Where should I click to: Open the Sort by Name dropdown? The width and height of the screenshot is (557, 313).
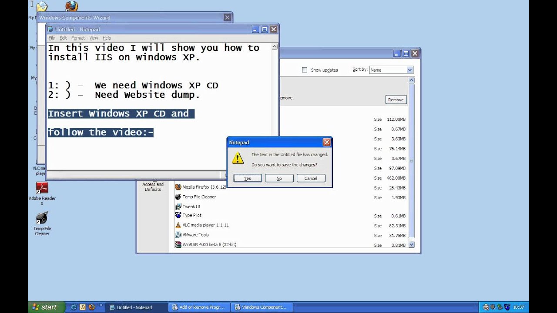(x=391, y=70)
